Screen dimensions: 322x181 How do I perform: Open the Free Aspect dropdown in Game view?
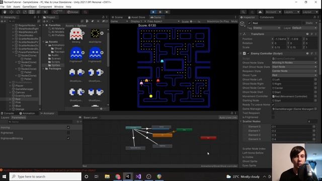coord(163,21)
